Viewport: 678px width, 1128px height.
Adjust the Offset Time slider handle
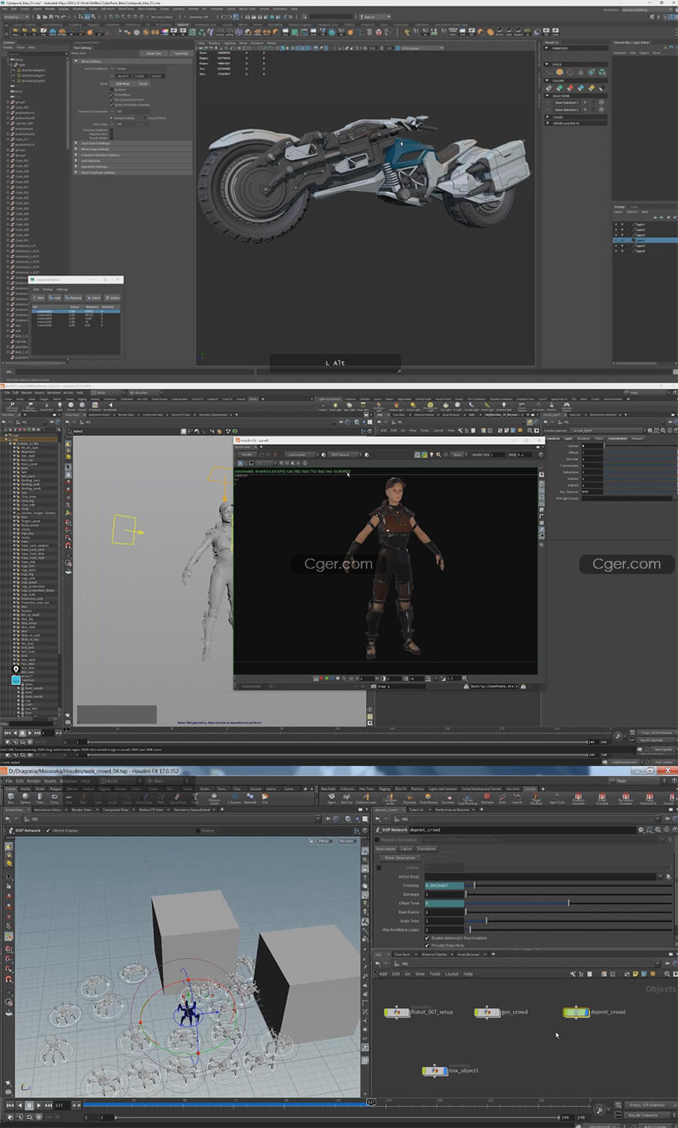click(x=569, y=903)
